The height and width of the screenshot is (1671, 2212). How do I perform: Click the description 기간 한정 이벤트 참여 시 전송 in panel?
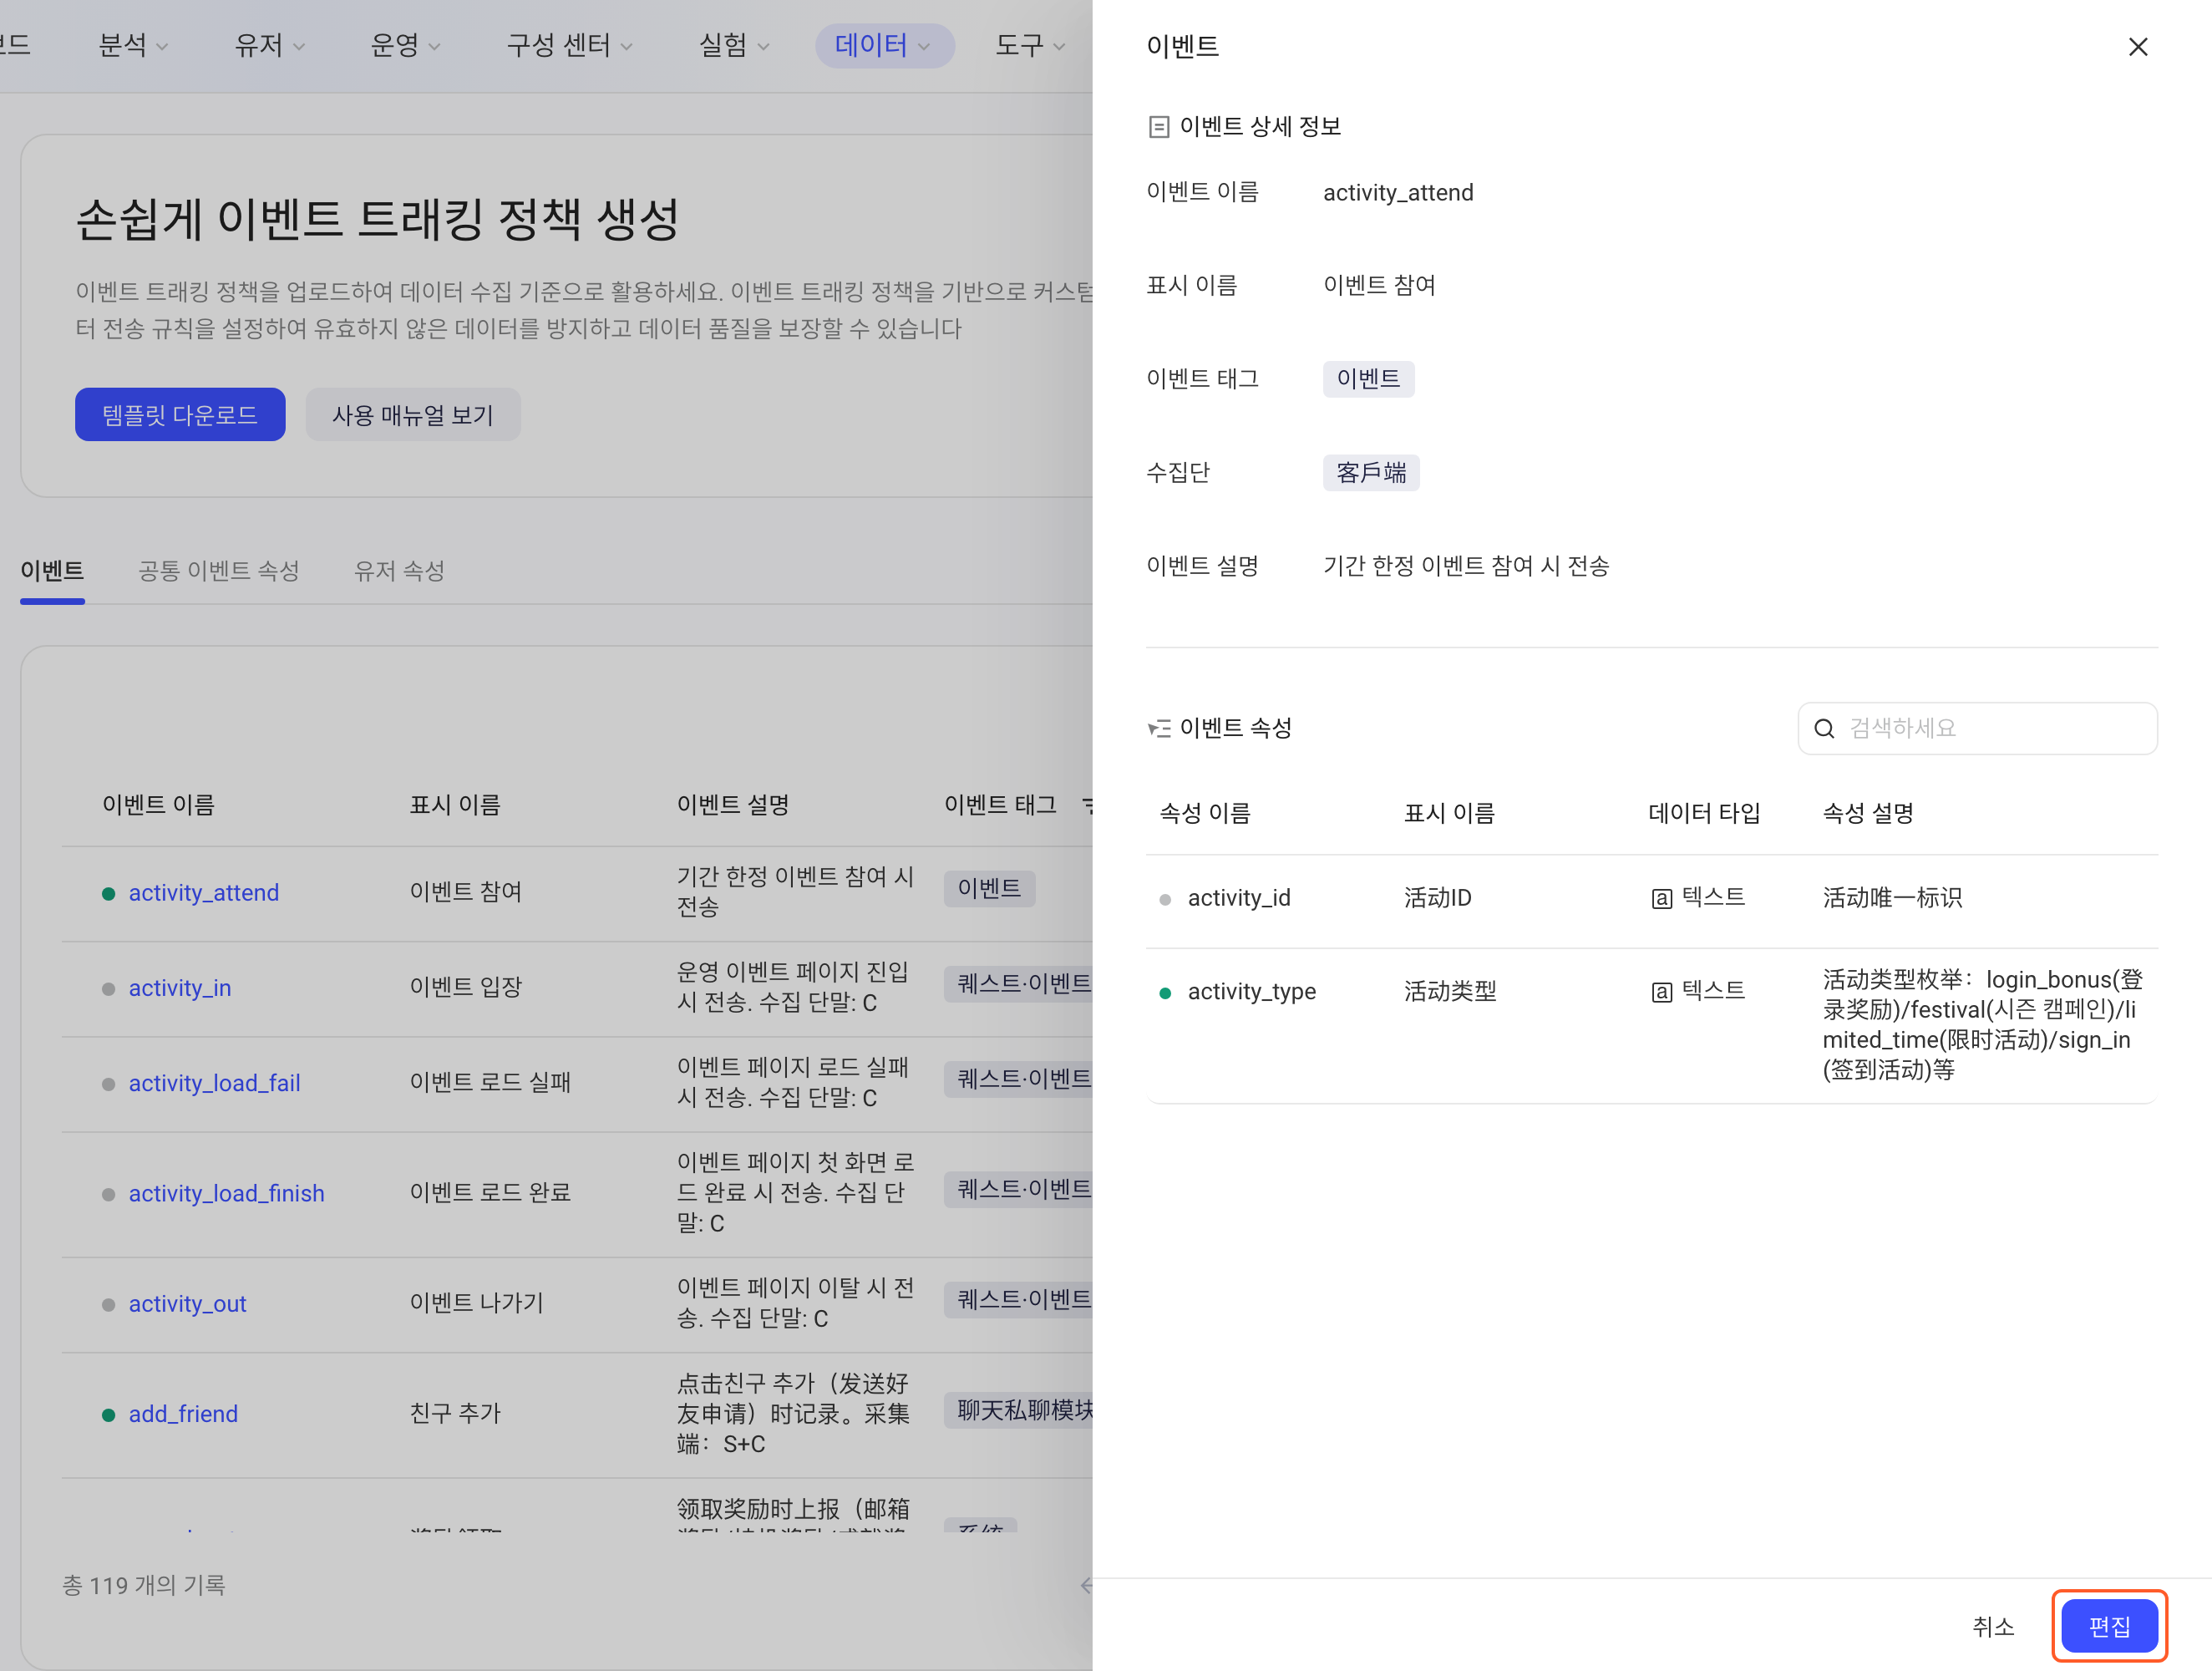[1466, 566]
